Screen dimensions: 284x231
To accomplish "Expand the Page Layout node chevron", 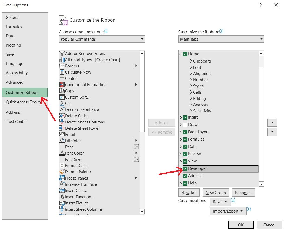I will [180, 132].
